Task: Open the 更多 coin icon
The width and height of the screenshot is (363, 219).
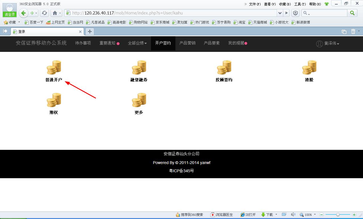Action: 139,100
